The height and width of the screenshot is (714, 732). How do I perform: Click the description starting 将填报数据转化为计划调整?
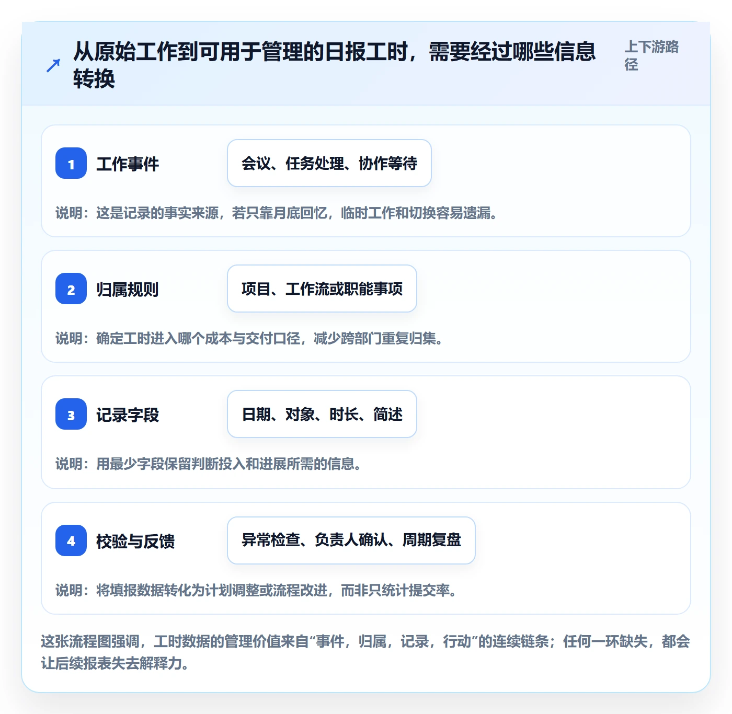click(x=256, y=591)
